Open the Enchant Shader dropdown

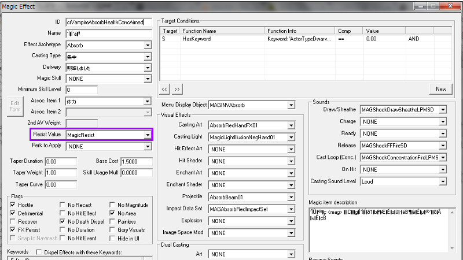[x=291, y=185]
